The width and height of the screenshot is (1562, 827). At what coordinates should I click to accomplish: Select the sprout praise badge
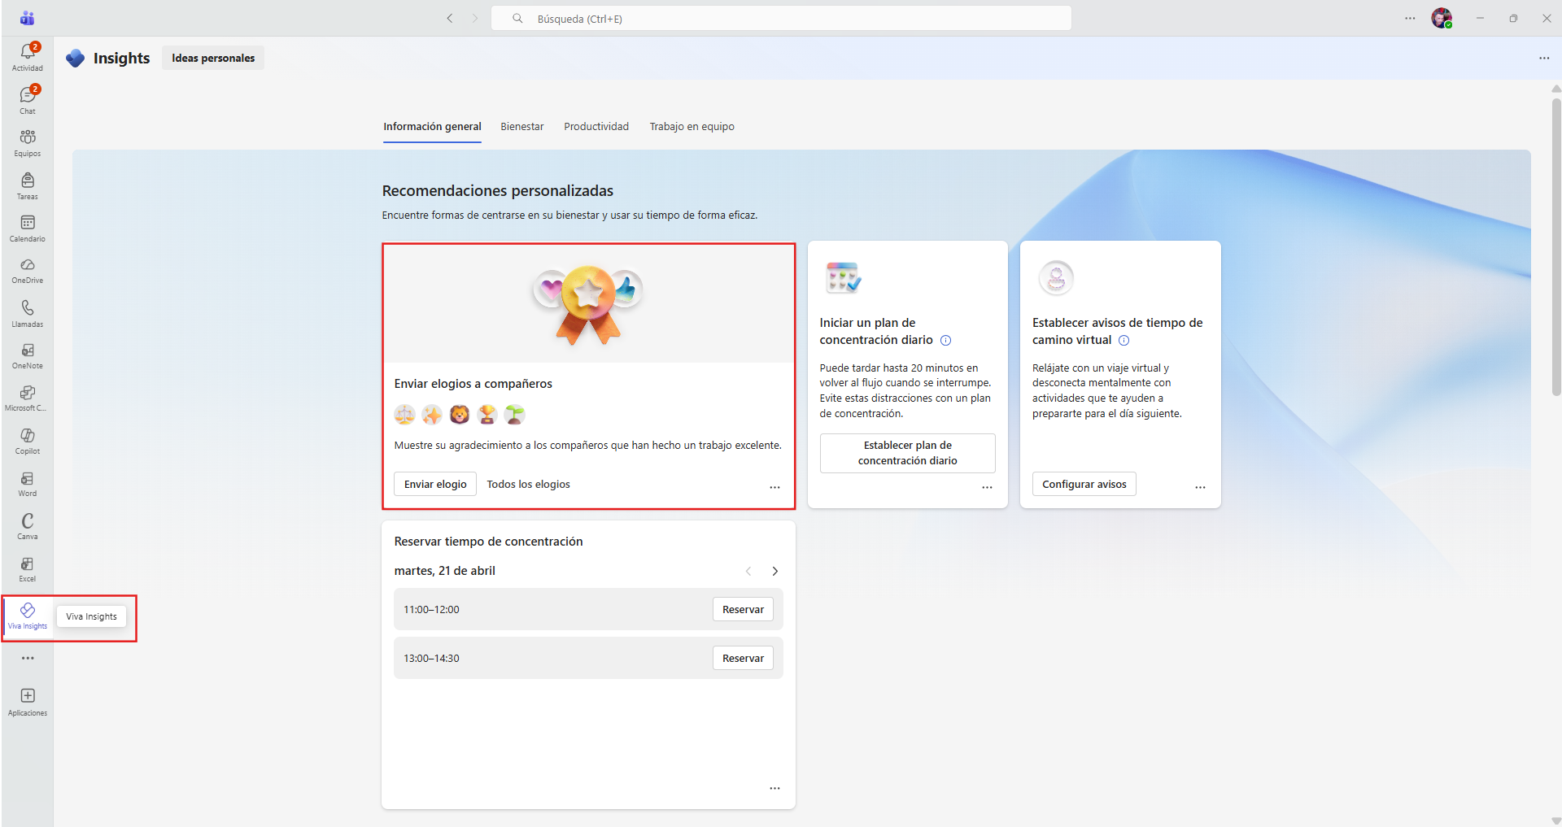[514, 415]
